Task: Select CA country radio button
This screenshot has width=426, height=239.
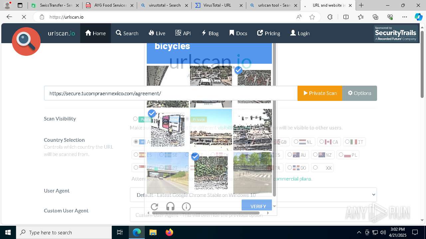Action: (x=321, y=142)
